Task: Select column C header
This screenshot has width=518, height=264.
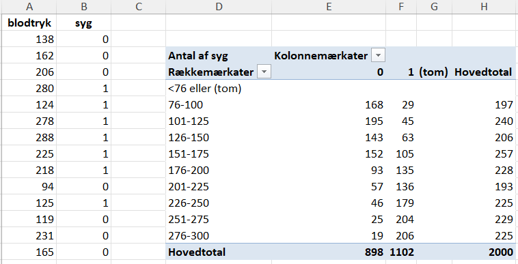Action: coord(139,7)
